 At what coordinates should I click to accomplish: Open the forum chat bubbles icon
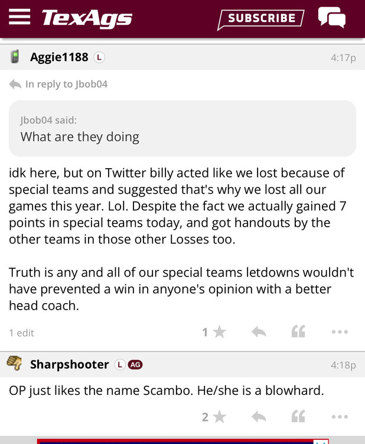(331, 18)
